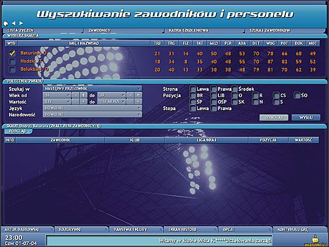Screen dimensions: 329x247
Task: Switch to the Zawodnicy tab
Action: coord(124,31)
